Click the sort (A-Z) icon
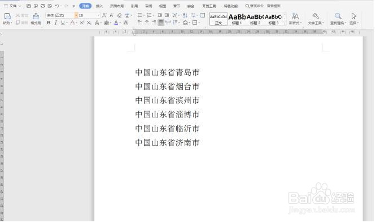The width and height of the screenshot is (376, 223). [x=185, y=15]
